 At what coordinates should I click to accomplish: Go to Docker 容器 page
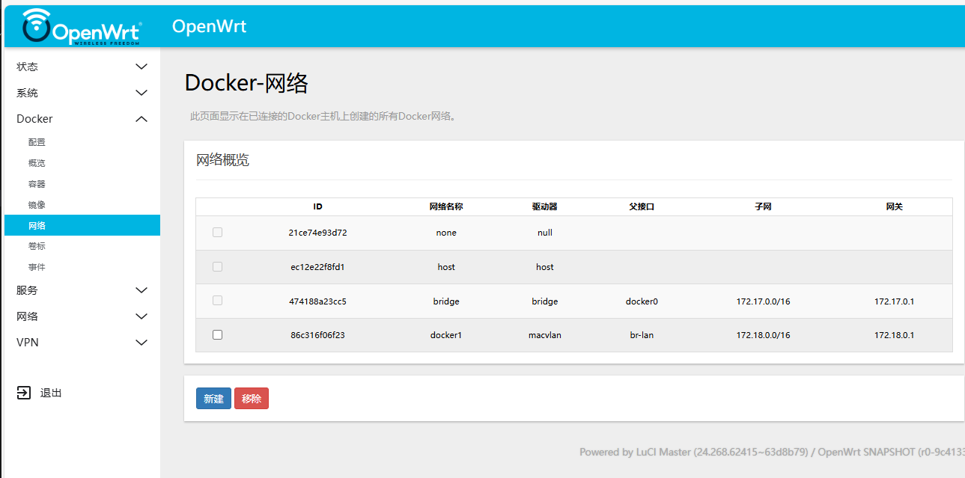(37, 184)
